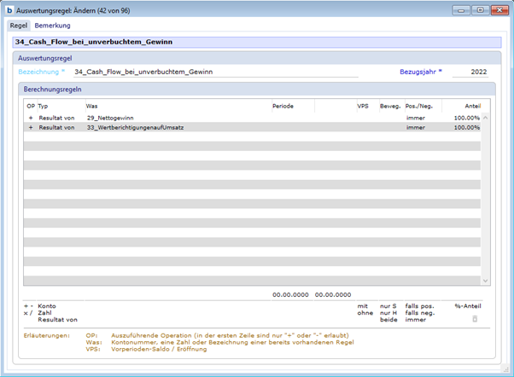
Task: Click the vertical scrollbar of the rules list
Action: (x=486, y=196)
